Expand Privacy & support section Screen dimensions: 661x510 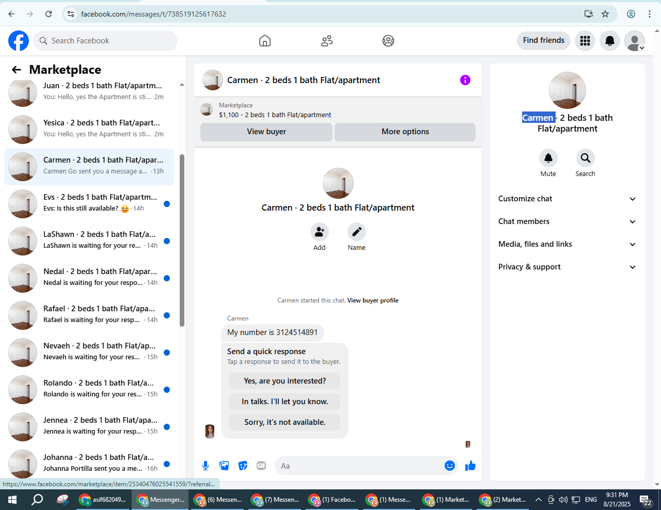567,267
